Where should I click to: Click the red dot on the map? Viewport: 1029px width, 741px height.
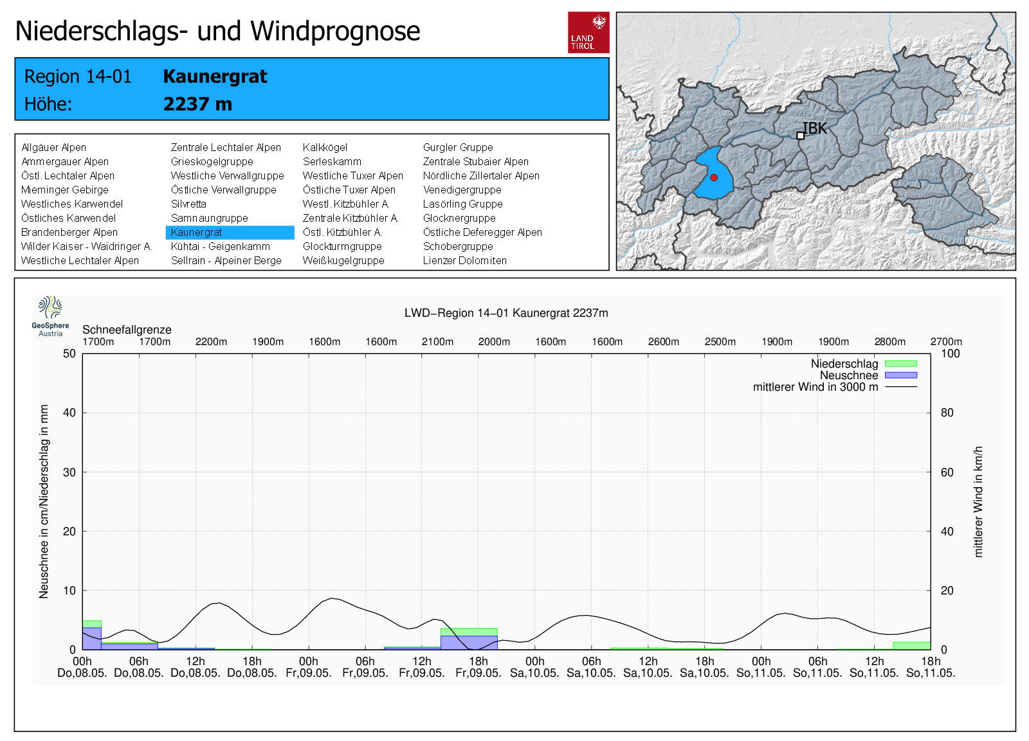(x=713, y=177)
